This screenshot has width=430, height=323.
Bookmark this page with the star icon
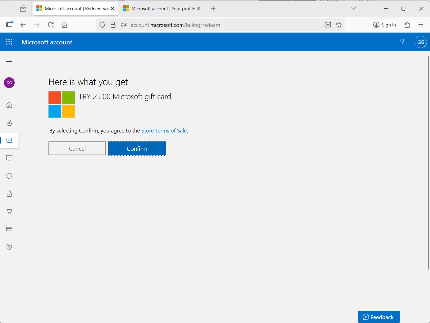point(339,25)
